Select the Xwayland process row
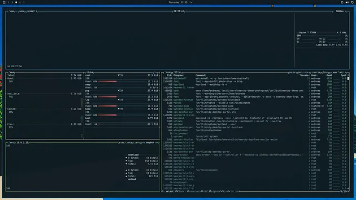The height and width of the screenshot is (200, 356). 254,118
